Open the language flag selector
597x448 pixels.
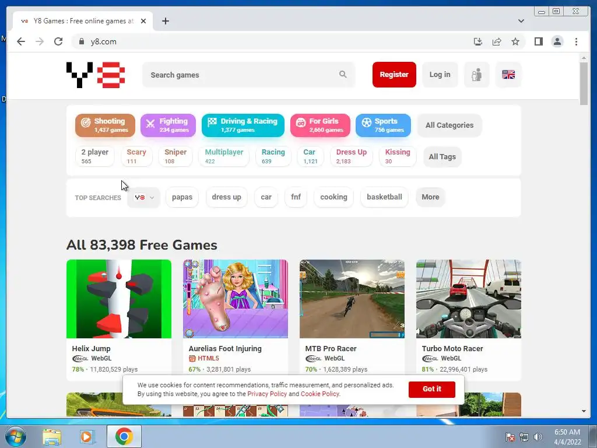click(508, 75)
